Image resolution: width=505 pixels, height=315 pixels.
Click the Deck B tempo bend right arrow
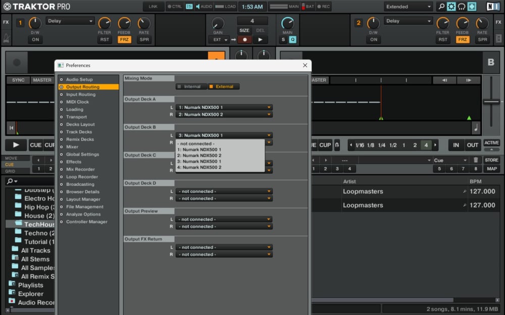469,80
